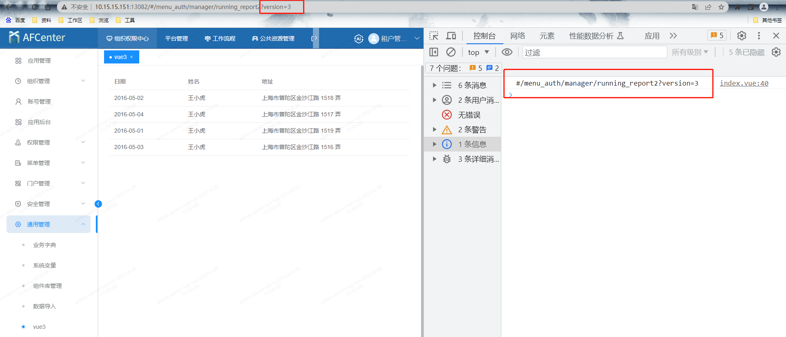Open the 所有级别 log level dropdown
The width and height of the screenshot is (786, 337).
click(x=690, y=52)
